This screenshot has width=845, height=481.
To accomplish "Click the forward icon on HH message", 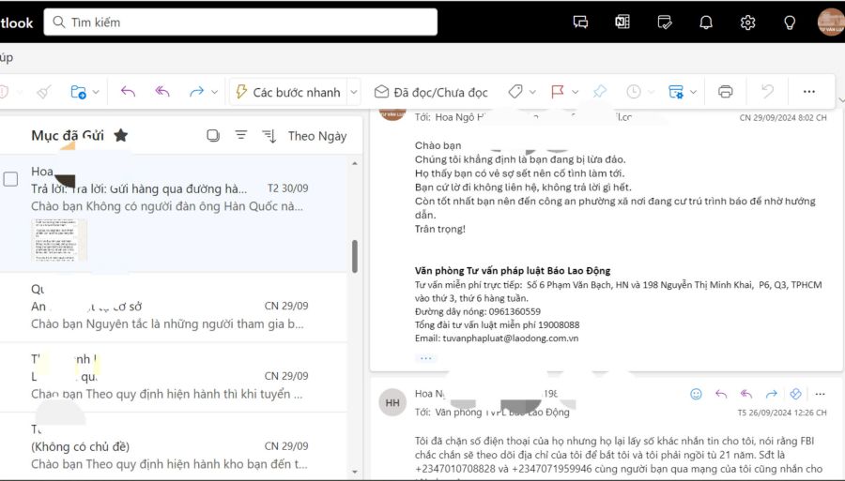I will 771,394.
